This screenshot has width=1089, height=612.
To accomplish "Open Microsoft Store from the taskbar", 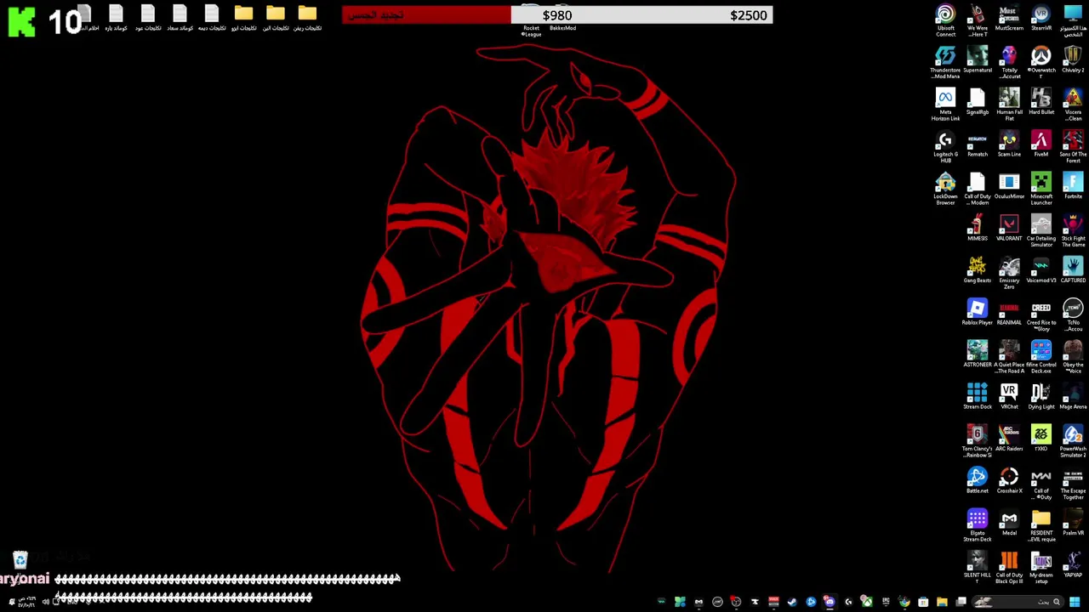I will (x=923, y=602).
